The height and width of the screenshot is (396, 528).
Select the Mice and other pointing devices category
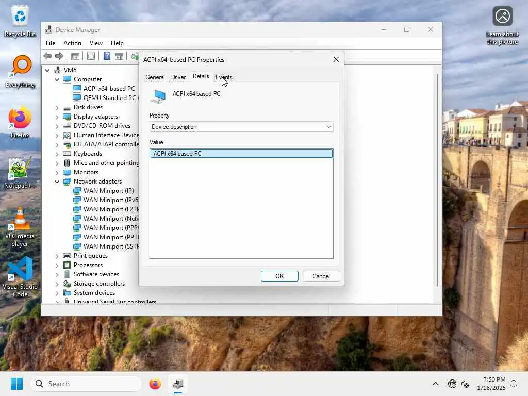(101, 163)
